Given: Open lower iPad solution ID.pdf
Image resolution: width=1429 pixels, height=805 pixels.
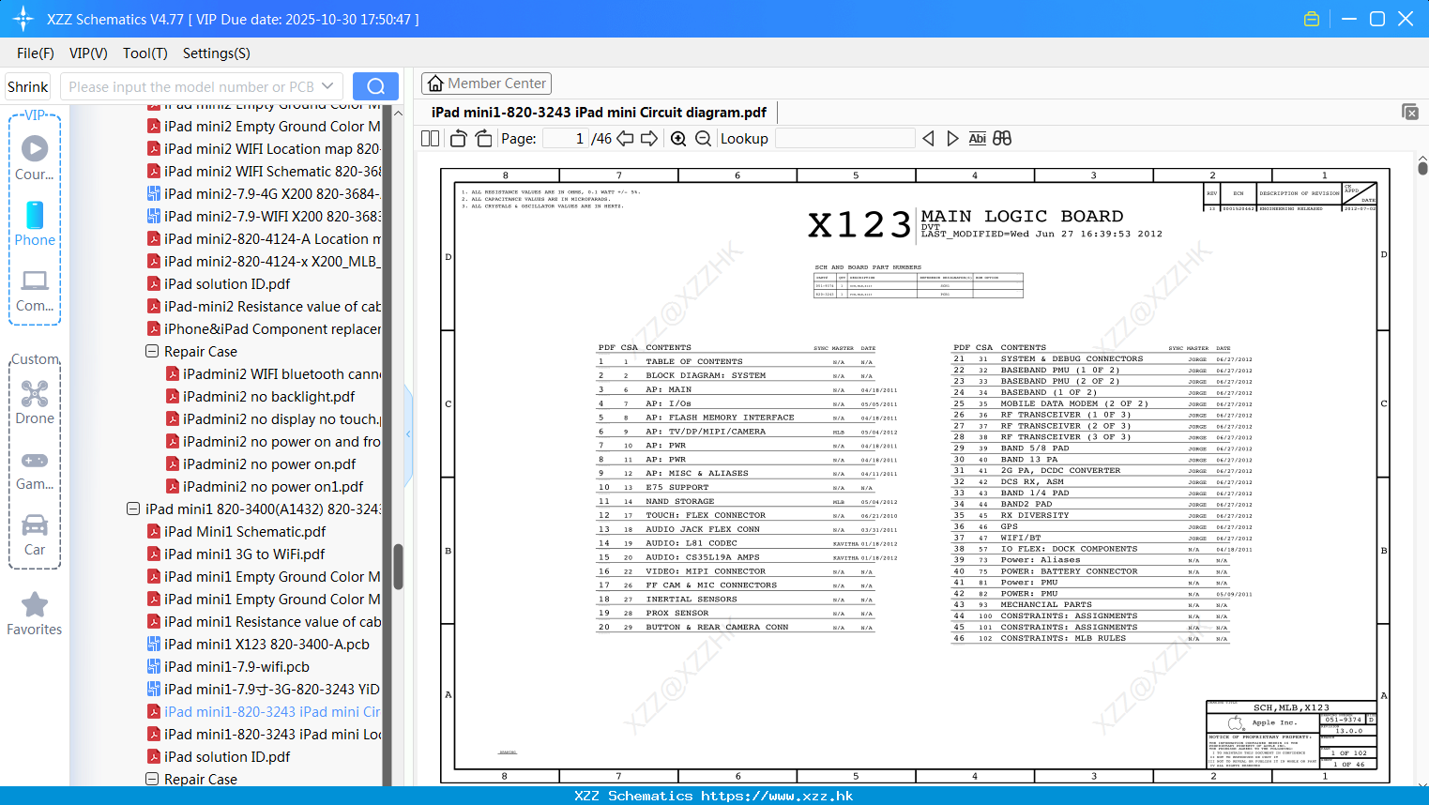Looking at the screenshot, I should 227,756.
